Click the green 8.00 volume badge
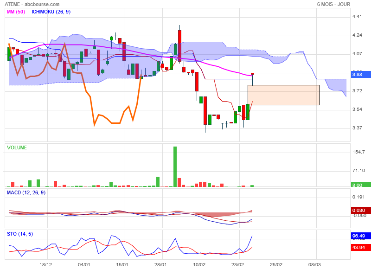This screenshot has height=269, width=371. [361, 185]
